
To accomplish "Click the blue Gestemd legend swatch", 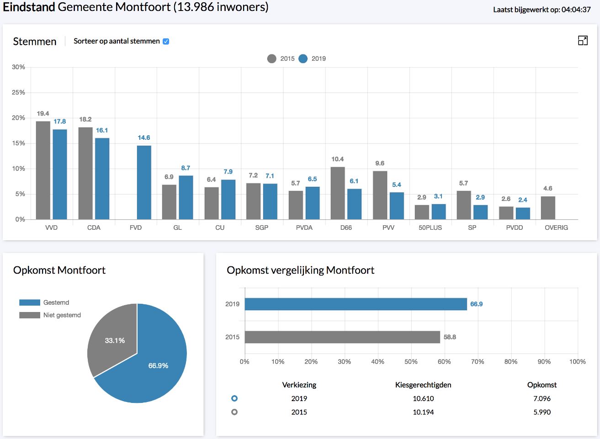I will 30,302.
